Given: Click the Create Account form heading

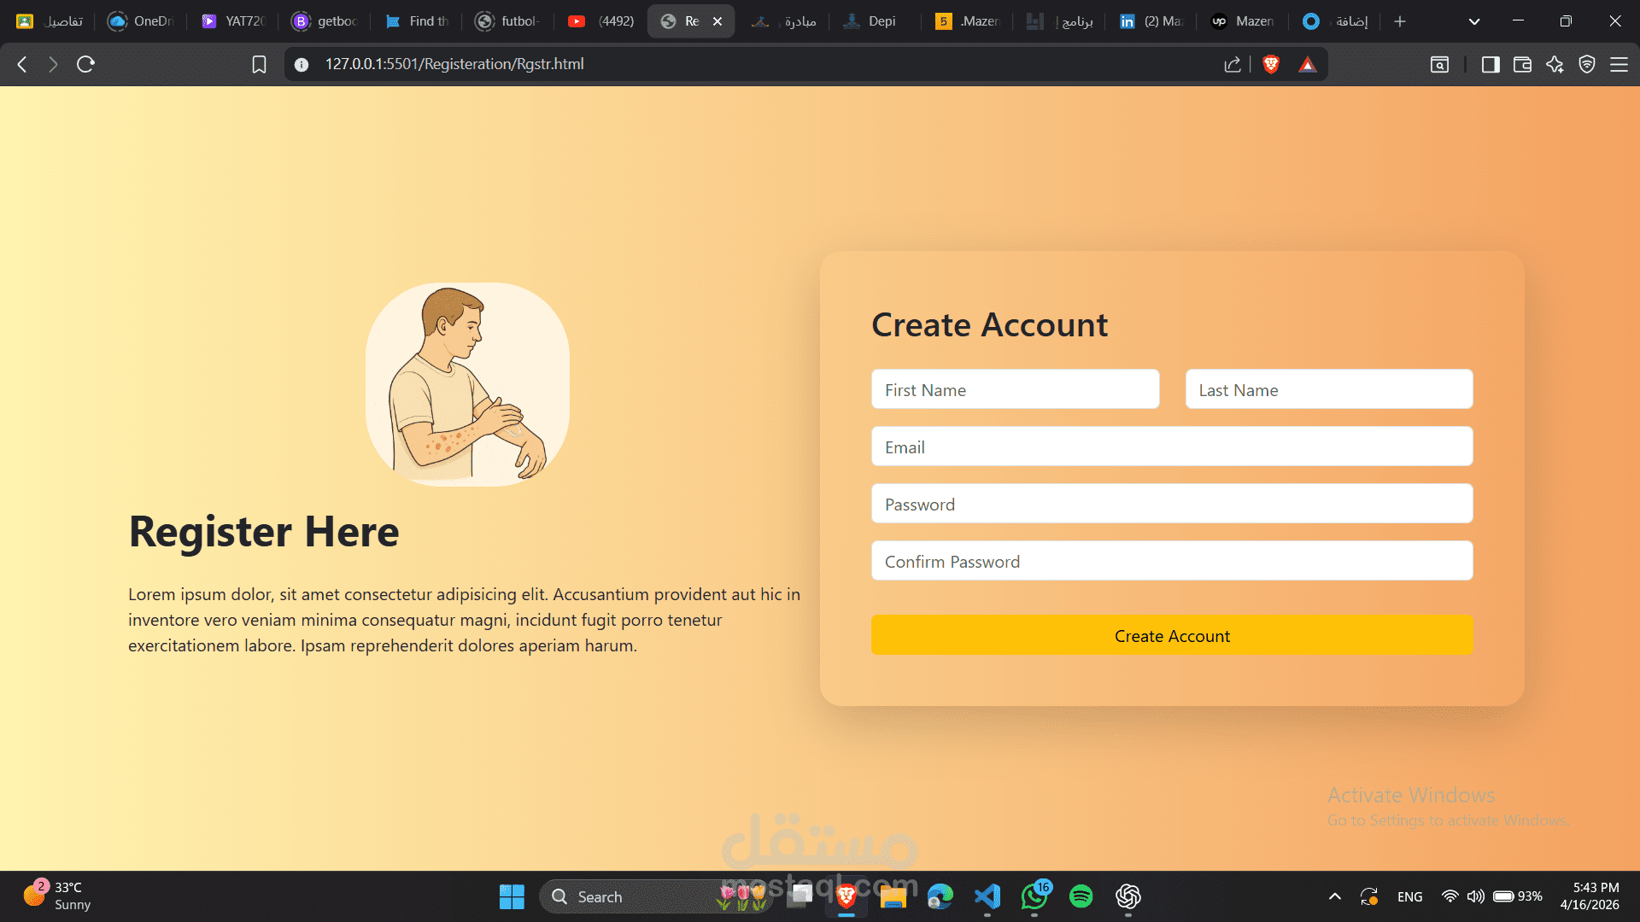Looking at the screenshot, I should coord(989,324).
